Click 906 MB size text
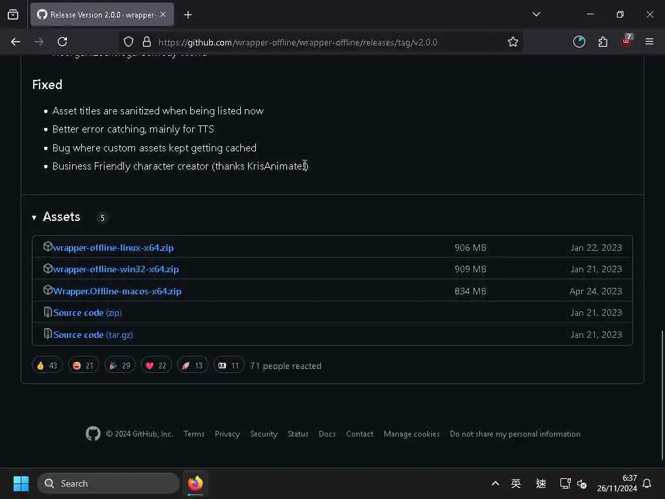Screen dimensions: 665x499 [470, 248]
